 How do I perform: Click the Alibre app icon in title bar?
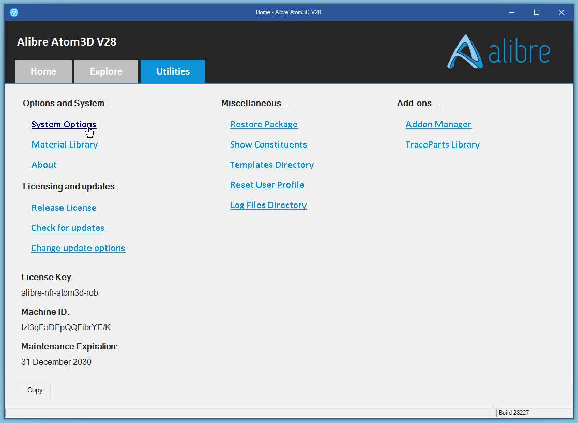click(x=14, y=12)
